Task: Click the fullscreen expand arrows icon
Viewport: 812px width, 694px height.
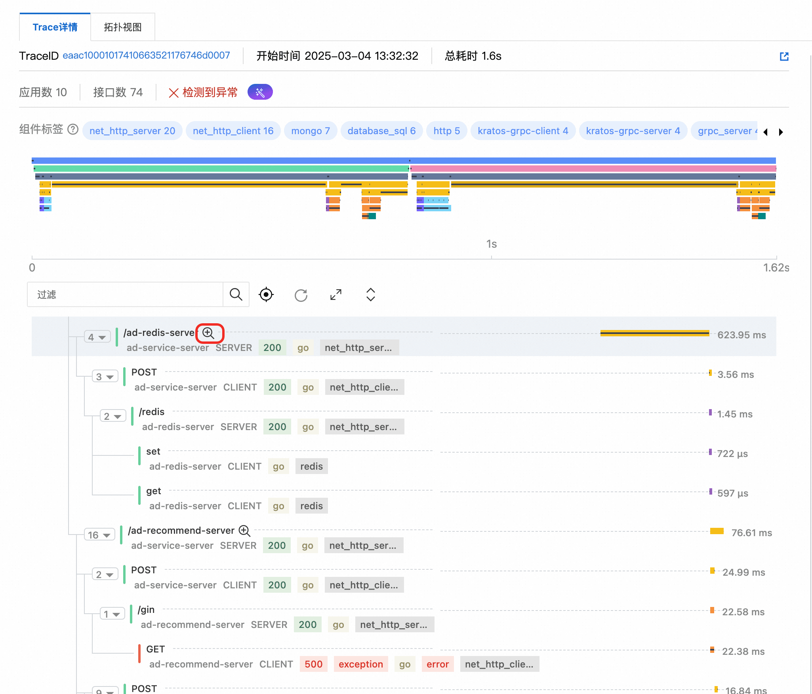Action: 336,295
